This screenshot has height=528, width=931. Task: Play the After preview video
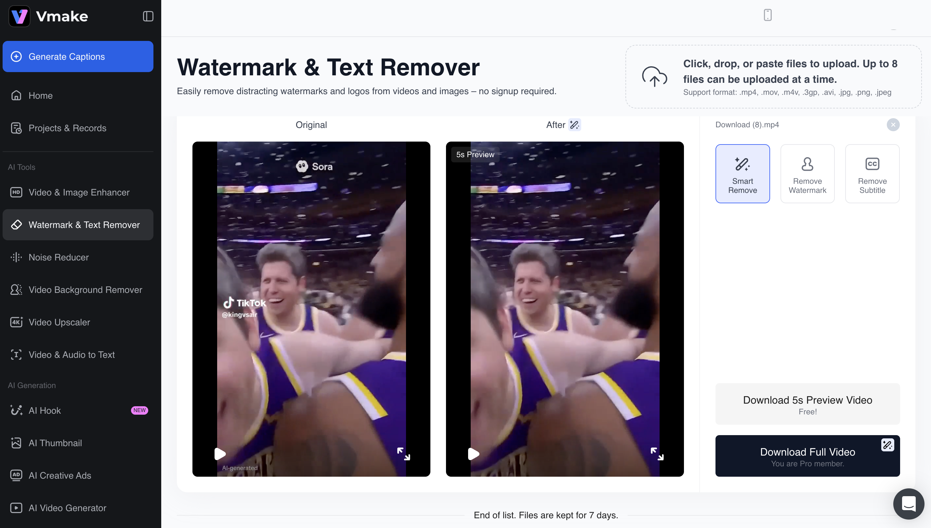[473, 454]
